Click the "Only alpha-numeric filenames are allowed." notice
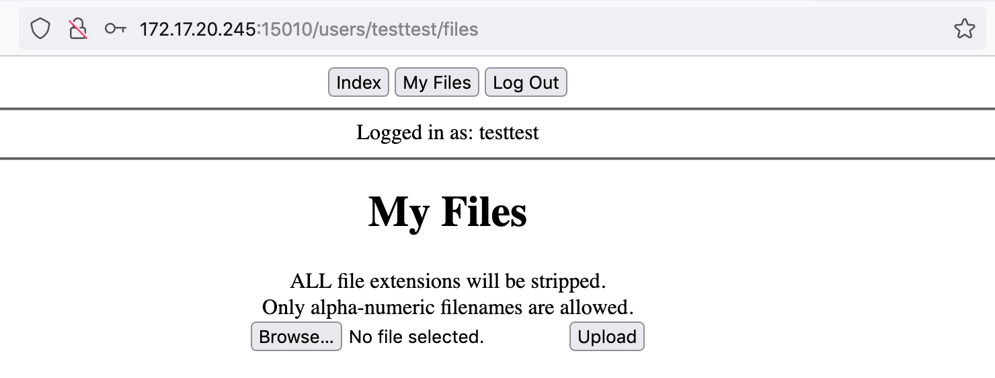Viewport: 995px width, 378px height. (448, 307)
